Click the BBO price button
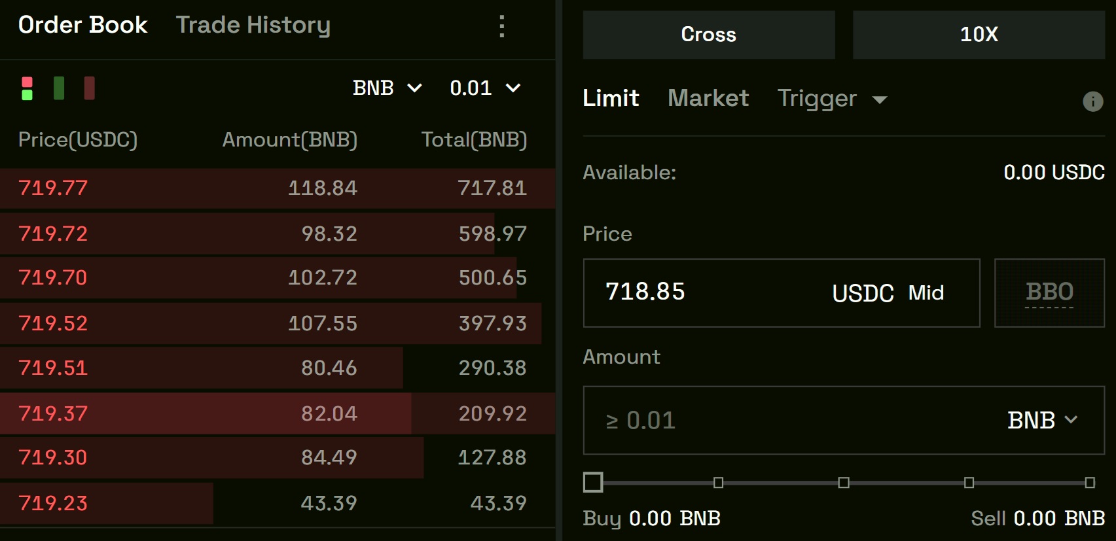 (x=1049, y=292)
